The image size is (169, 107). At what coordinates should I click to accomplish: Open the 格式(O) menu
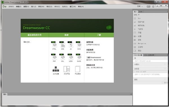pyautogui.click(x=49, y=6)
